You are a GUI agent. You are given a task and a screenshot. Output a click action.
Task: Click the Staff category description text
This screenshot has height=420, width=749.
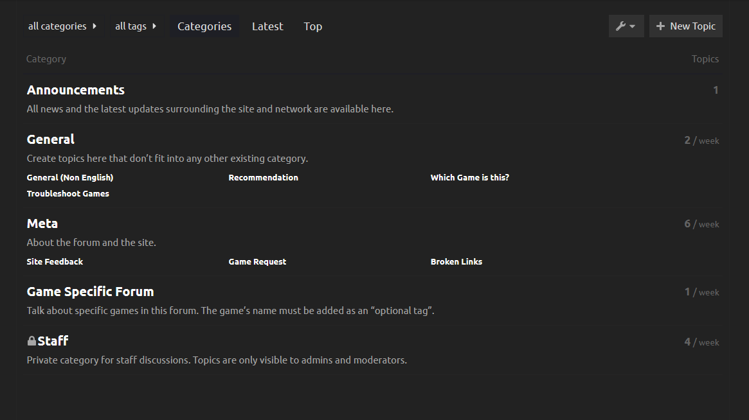click(x=217, y=360)
